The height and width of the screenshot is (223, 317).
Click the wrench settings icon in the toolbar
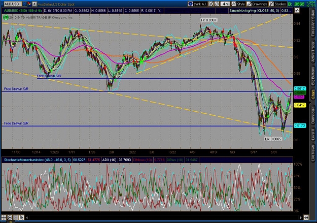click(x=217, y=4)
